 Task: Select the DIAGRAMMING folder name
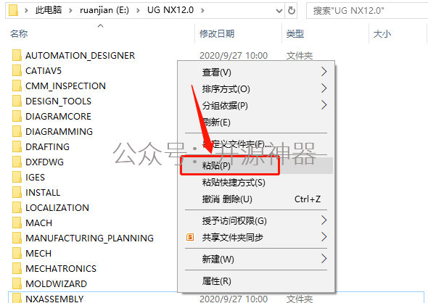click(59, 132)
